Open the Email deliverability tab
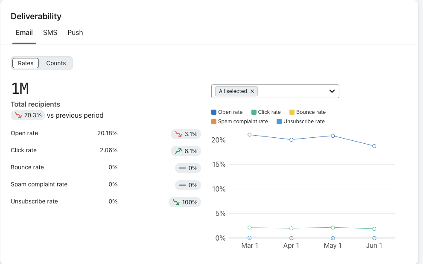The height and width of the screenshot is (264, 423). coord(24,32)
